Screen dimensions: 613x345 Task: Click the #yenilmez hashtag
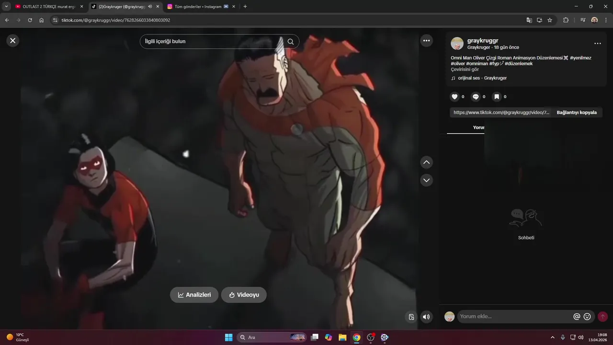pos(580,58)
